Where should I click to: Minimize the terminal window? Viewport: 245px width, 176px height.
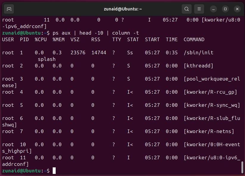(213, 9)
